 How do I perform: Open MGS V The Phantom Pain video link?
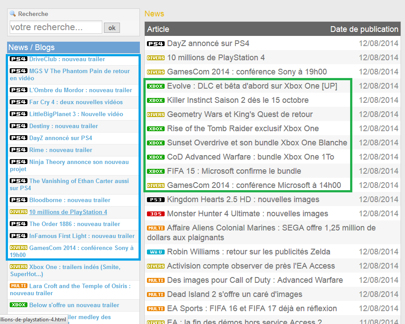tap(70, 74)
